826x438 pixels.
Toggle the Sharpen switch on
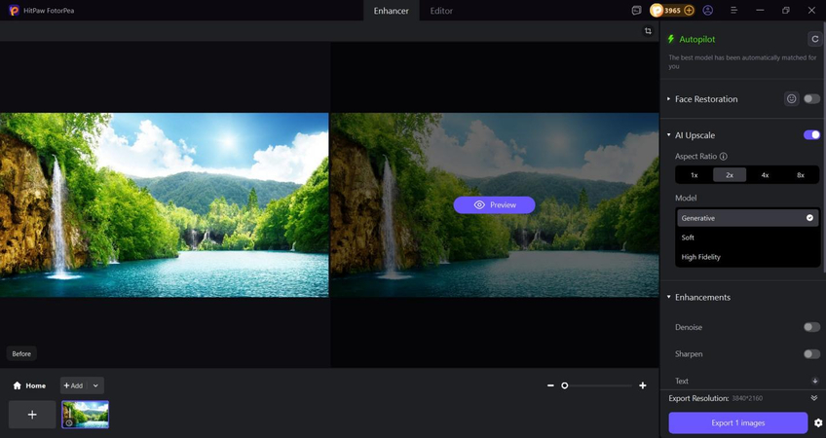click(x=810, y=354)
